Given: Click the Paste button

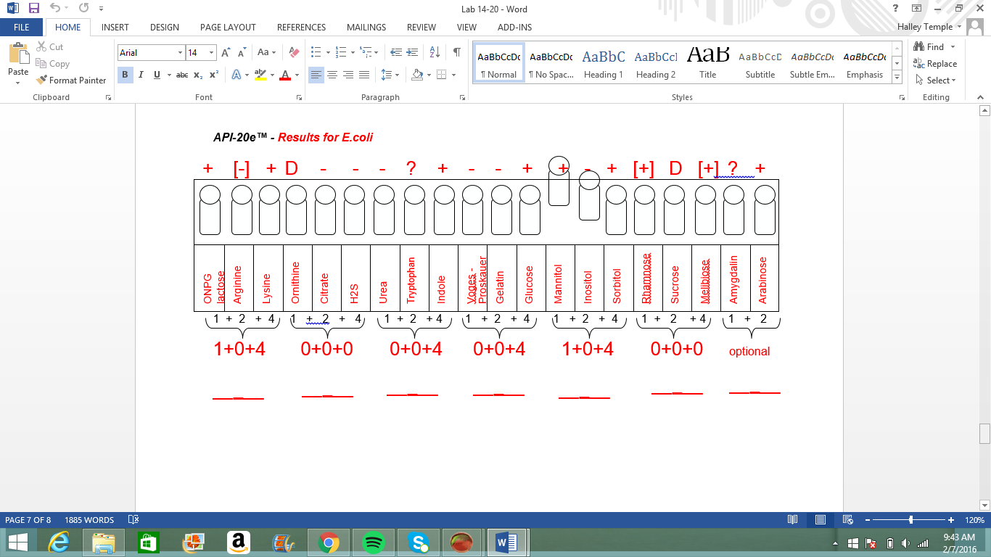Looking at the screenshot, I should click(18, 64).
